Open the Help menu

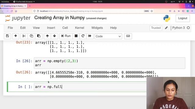(113, 28)
